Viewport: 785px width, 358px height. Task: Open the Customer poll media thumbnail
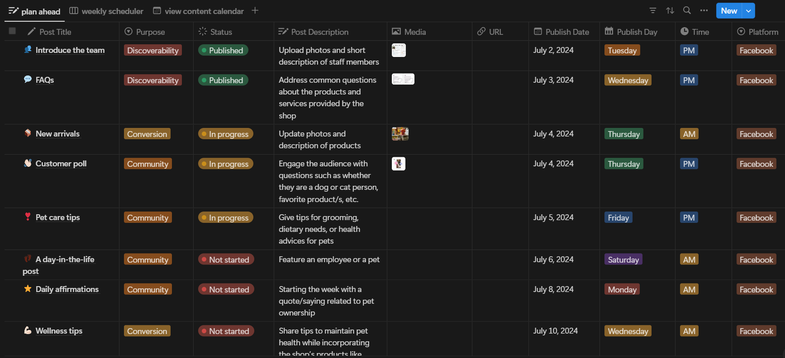[399, 164]
